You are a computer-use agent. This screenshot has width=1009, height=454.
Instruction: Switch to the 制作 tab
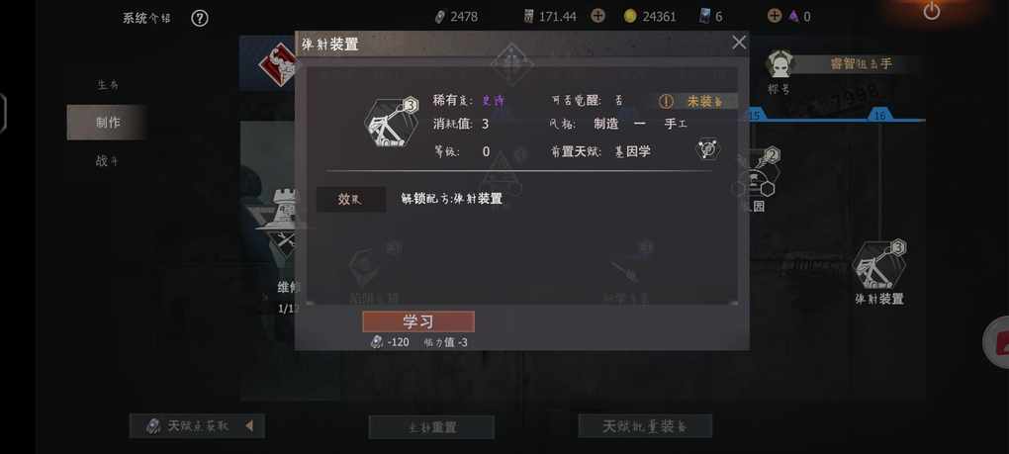pos(108,123)
